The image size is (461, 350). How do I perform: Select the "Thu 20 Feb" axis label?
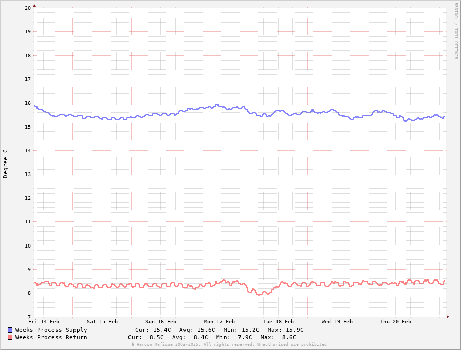[x=395, y=322]
